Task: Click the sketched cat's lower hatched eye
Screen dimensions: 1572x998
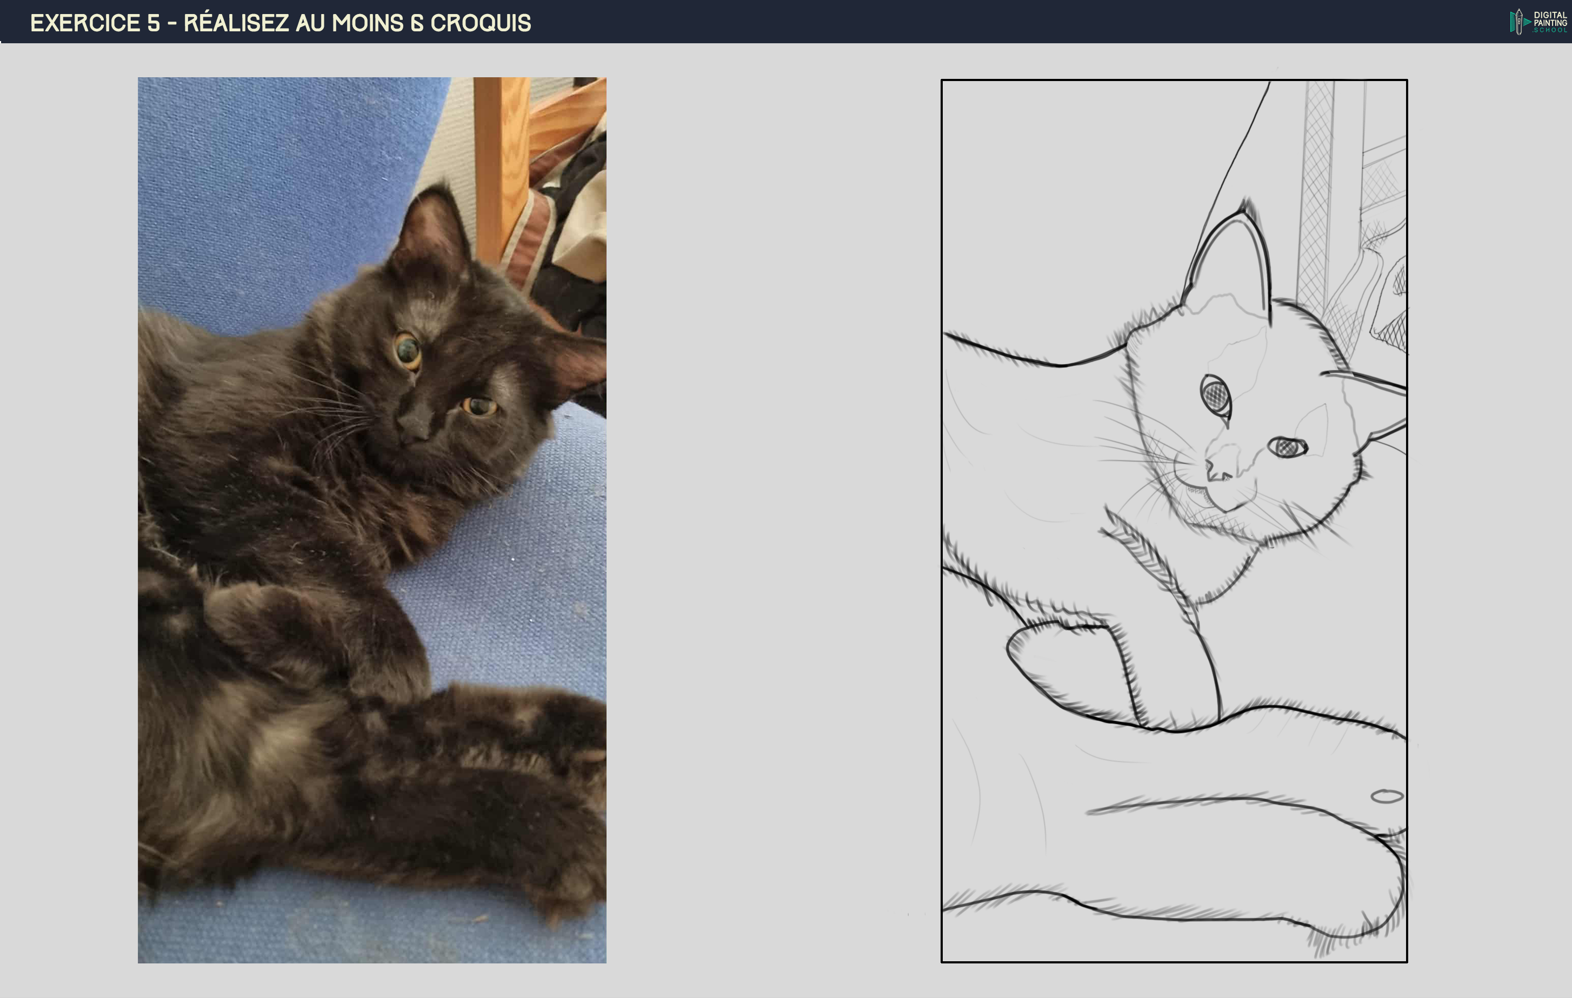Action: click(x=1287, y=447)
